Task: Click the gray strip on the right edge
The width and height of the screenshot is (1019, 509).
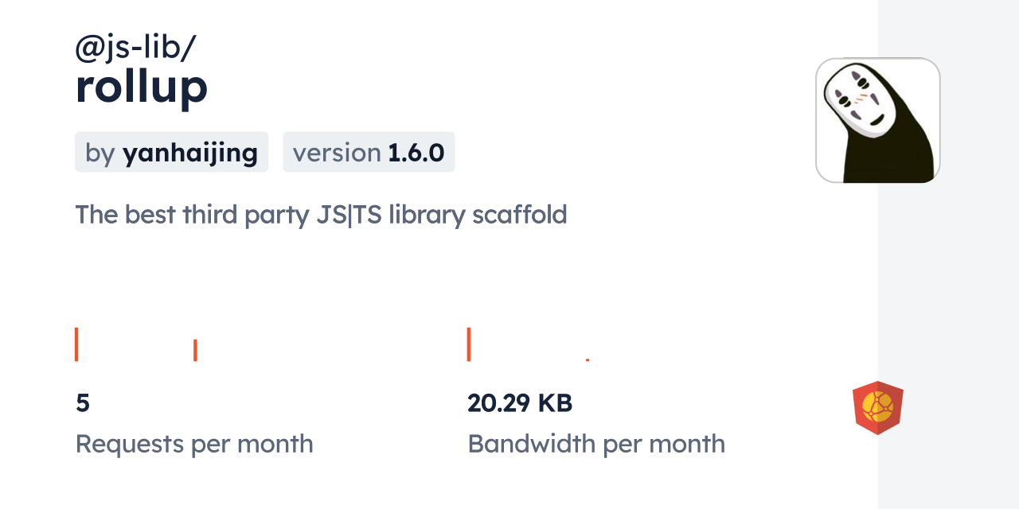Action: point(948,254)
